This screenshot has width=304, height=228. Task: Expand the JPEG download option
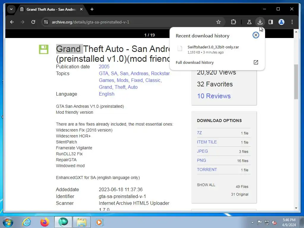point(202,151)
